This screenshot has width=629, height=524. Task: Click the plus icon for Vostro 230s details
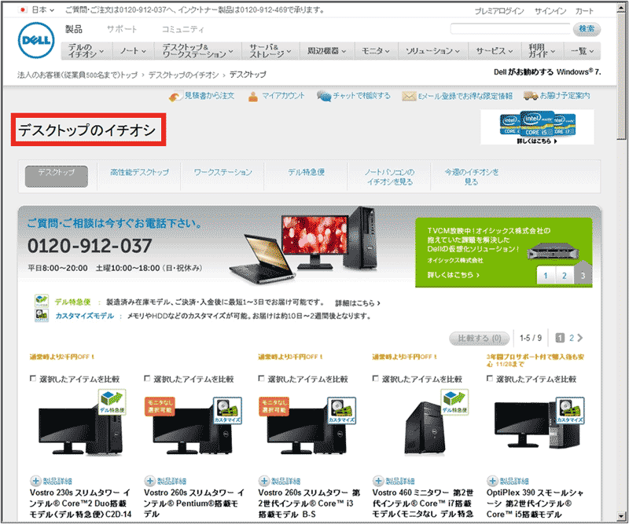pos(35,481)
